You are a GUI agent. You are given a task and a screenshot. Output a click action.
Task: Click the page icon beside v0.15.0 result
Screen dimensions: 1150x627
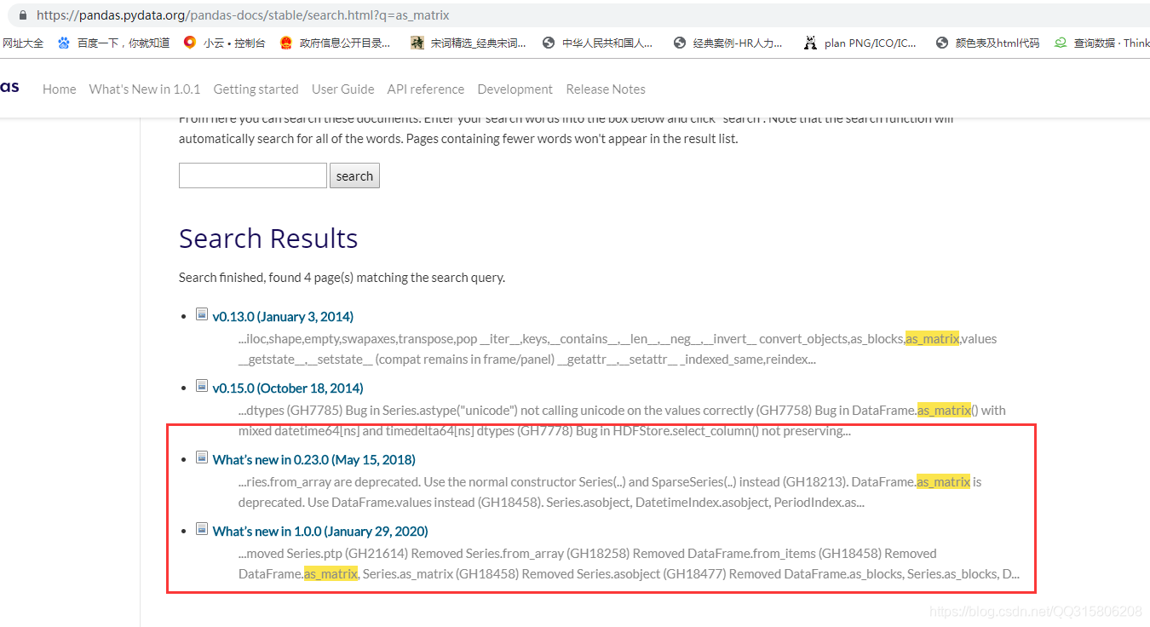[x=202, y=385]
